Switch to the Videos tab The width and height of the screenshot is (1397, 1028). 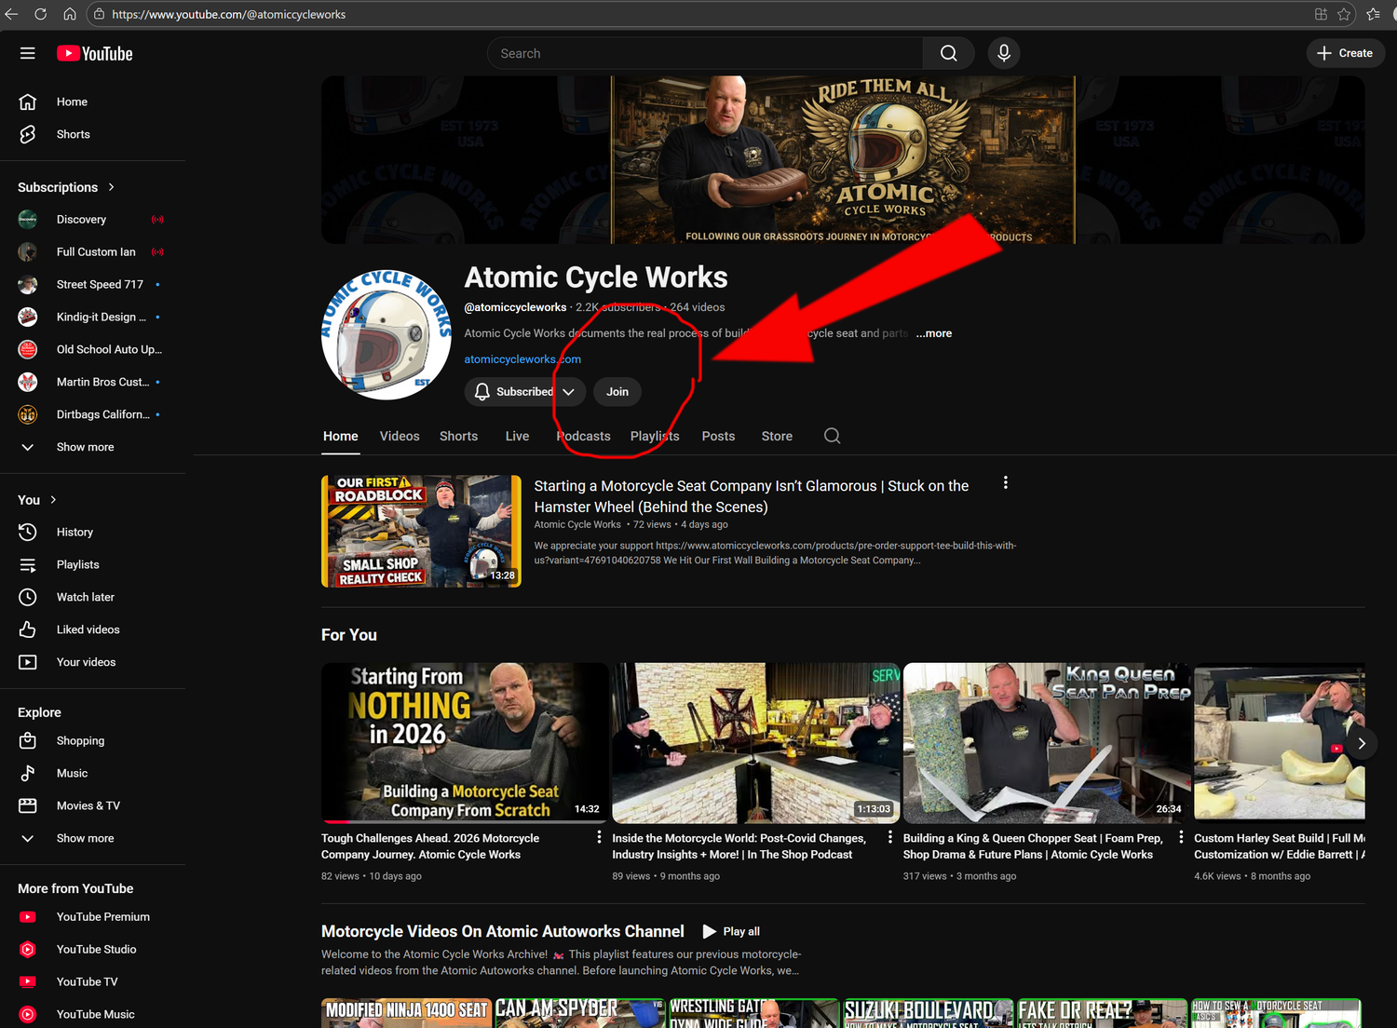(x=400, y=436)
